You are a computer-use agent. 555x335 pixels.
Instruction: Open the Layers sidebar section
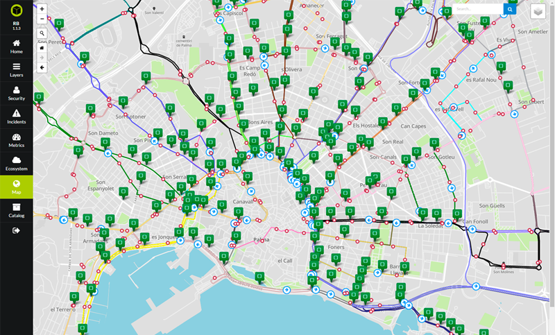tap(16, 70)
